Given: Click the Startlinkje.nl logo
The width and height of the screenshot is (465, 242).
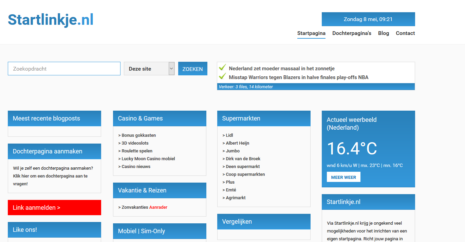Looking at the screenshot, I should point(51,20).
